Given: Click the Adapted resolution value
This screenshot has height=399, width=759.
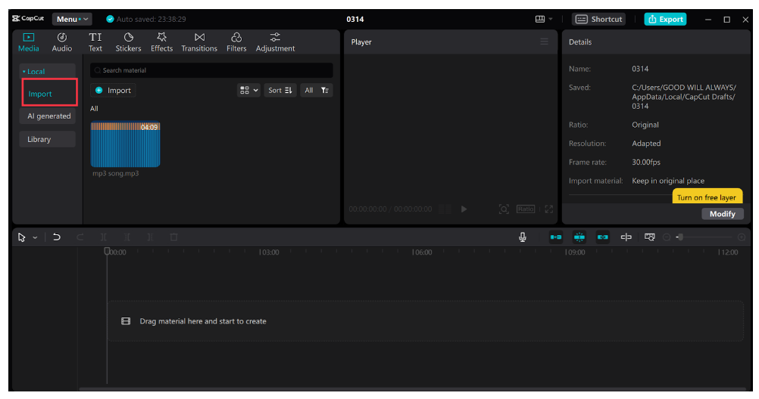Looking at the screenshot, I should (x=645, y=144).
